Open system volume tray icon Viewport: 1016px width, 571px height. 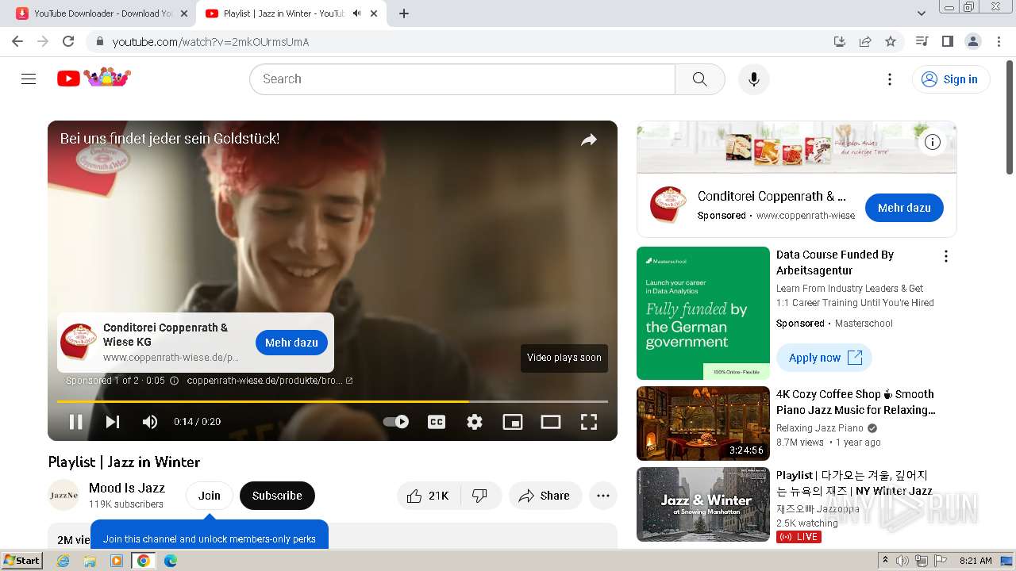[x=902, y=561]
